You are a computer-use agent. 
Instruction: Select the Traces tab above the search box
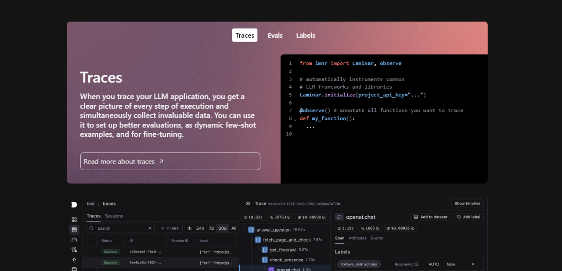point(94,216)
